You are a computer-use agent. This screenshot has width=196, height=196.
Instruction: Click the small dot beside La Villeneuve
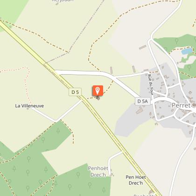(28, 109)
